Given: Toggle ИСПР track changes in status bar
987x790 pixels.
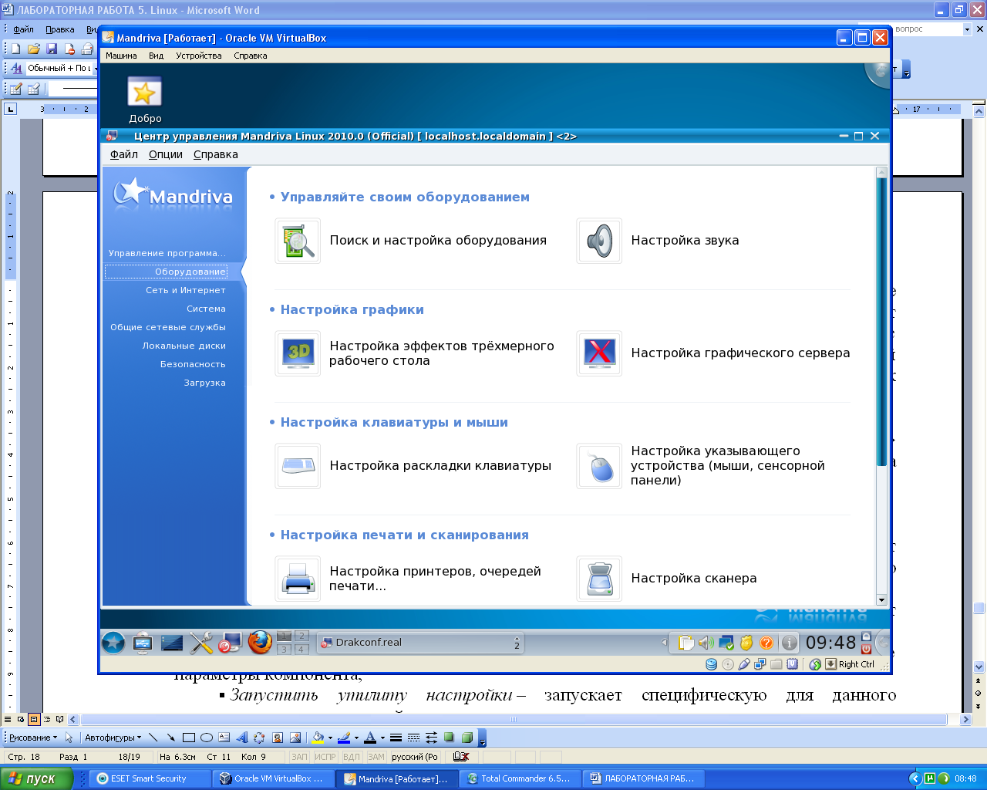Looking at the screenshot, I should coord(325,758).
